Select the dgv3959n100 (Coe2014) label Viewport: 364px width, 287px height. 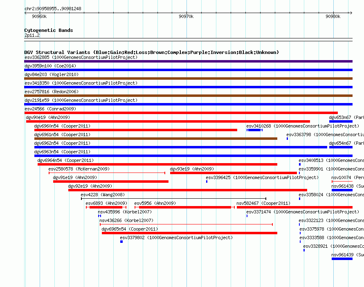[50, 66]
